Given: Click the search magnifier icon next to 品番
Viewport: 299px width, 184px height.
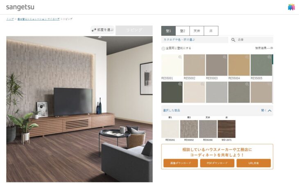Looking at the screenshot, I should (233, 40).
